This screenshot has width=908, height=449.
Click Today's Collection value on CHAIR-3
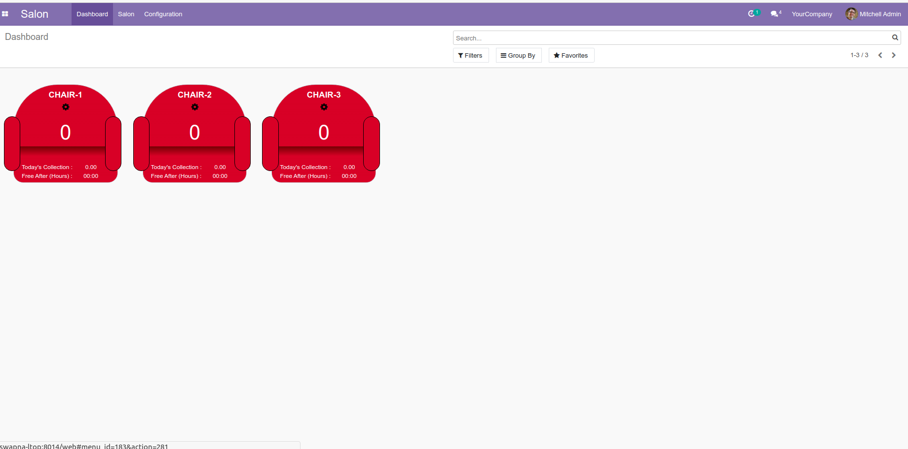349,167
